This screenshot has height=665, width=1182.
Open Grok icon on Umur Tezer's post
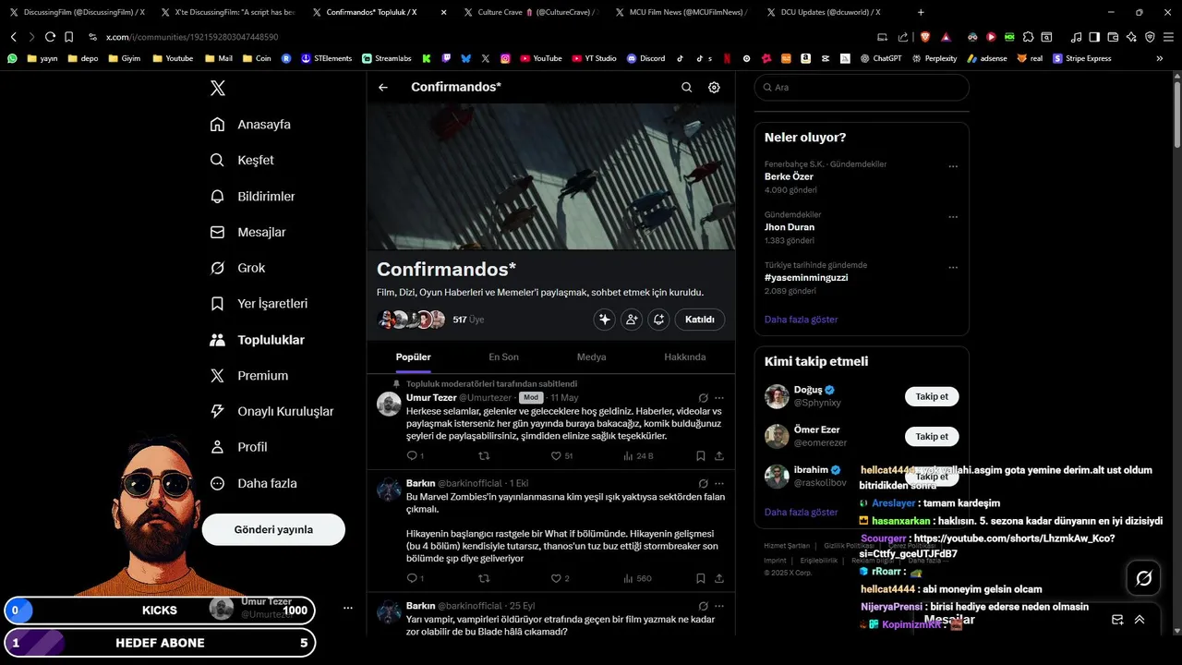pos(704,397)
